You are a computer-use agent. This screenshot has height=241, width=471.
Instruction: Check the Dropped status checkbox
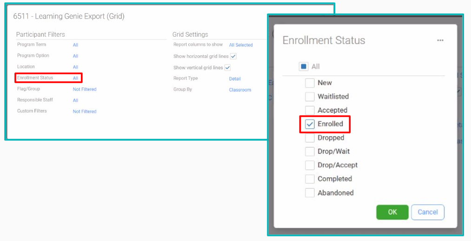pos(310,138)
